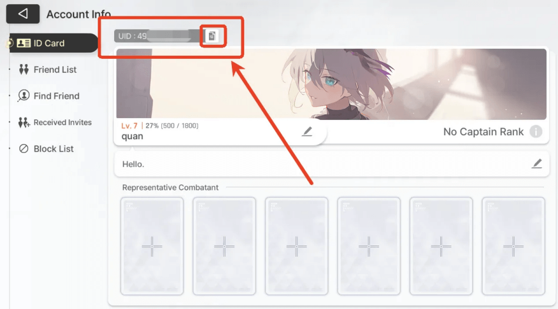Click the Received Invites icon
The image size is (558, 309).
[x=24, y=123]
